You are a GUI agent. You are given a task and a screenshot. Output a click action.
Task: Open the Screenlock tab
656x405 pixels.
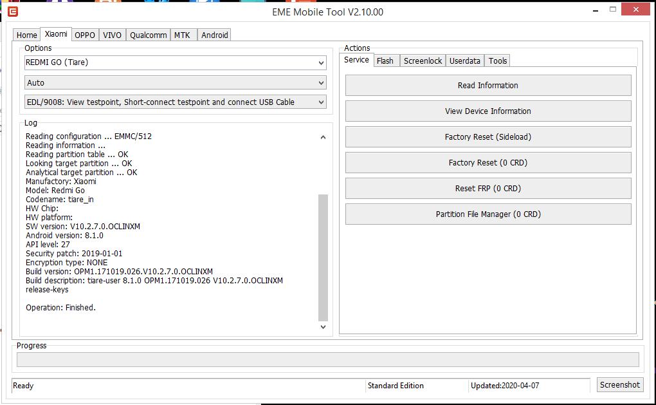(x=423, y=61)
